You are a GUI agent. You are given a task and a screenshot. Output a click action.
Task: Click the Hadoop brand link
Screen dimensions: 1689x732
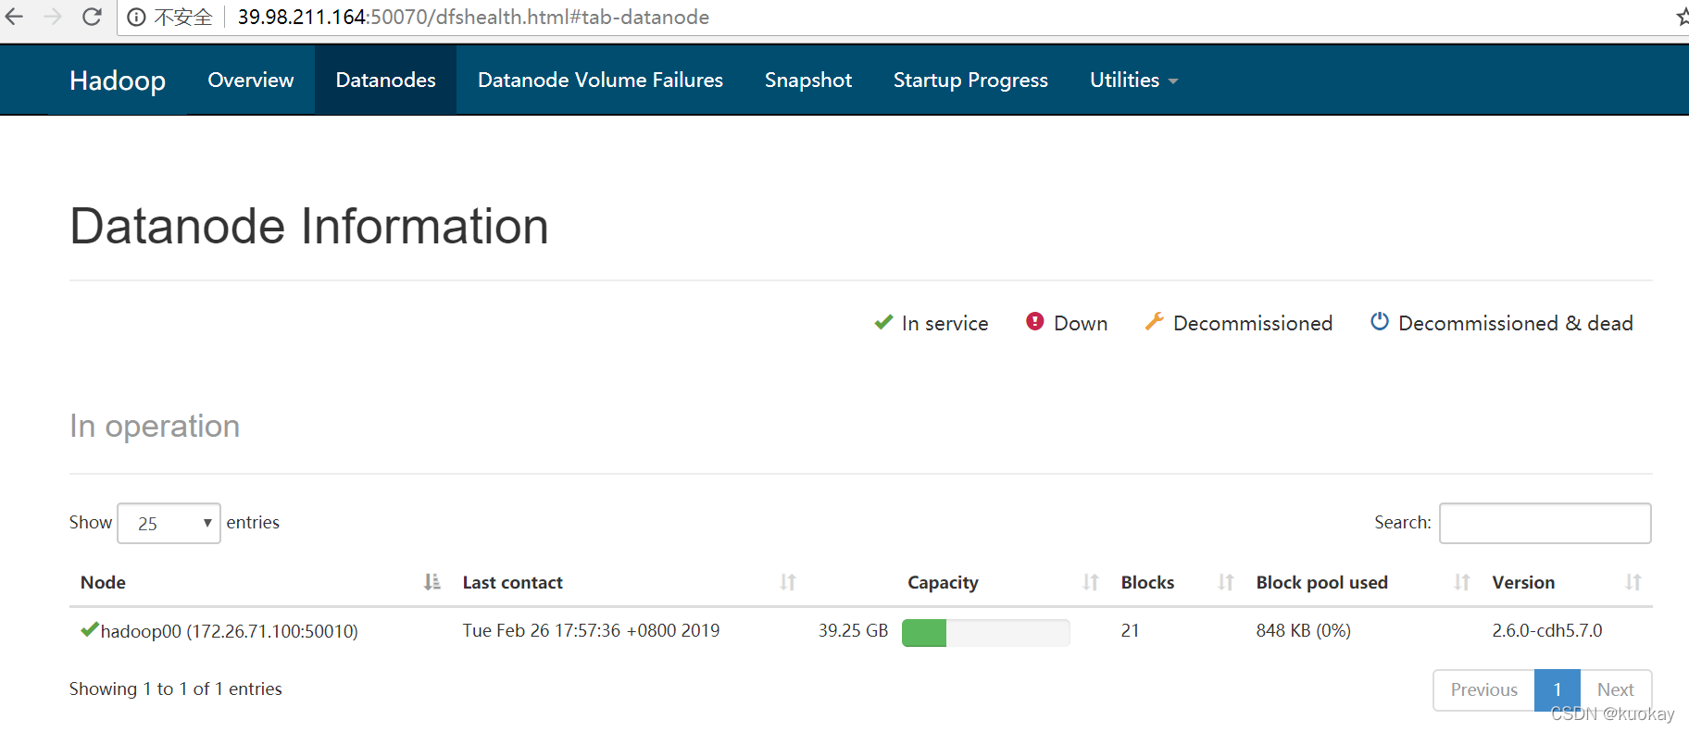(x=118, y=81)
